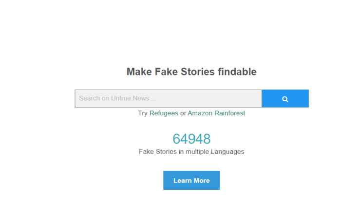
Task: Click the teal story count number
Action: point(191,139)
